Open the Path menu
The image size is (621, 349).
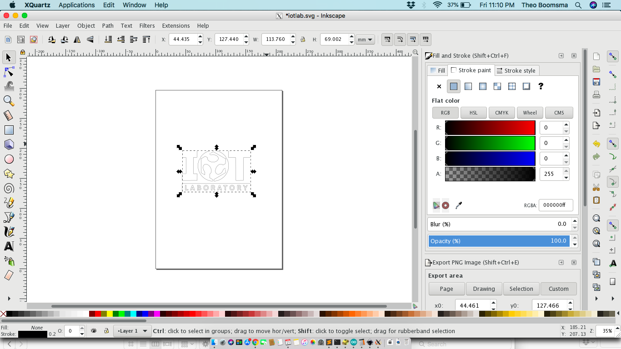click(108, 25)
